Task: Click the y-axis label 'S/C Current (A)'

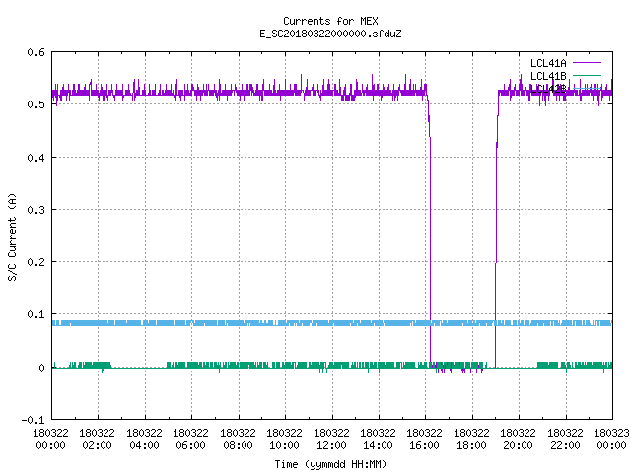Action: (x=12, y=236)
